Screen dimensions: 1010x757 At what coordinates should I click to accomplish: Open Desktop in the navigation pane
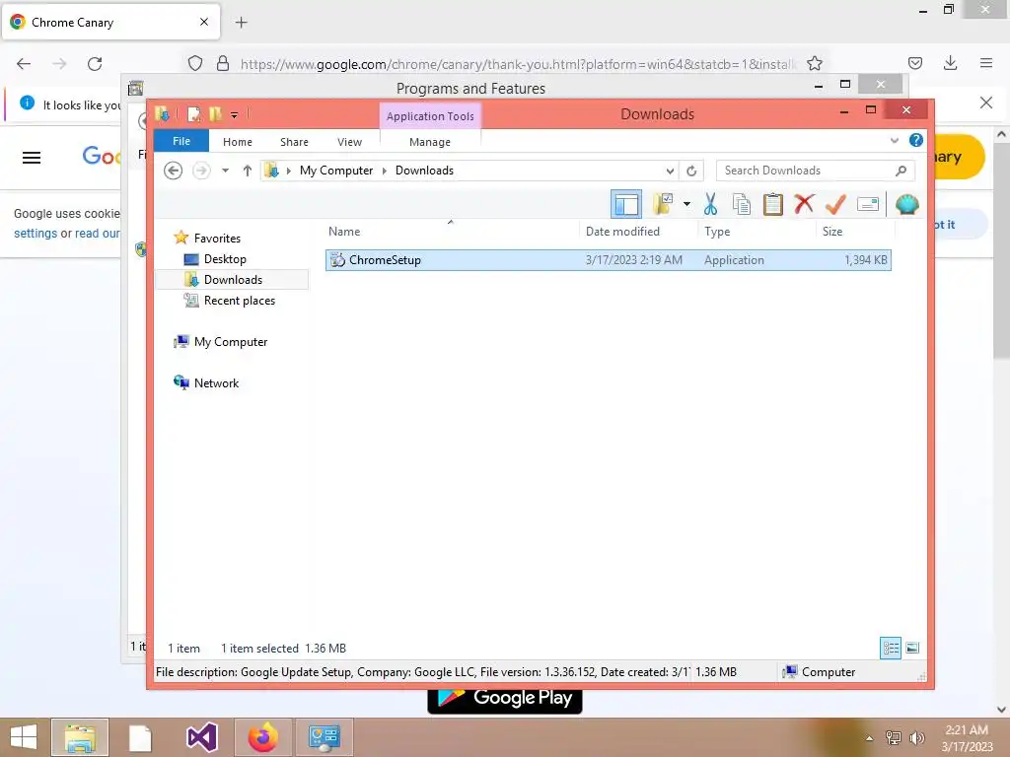click(x=225, y=259)
